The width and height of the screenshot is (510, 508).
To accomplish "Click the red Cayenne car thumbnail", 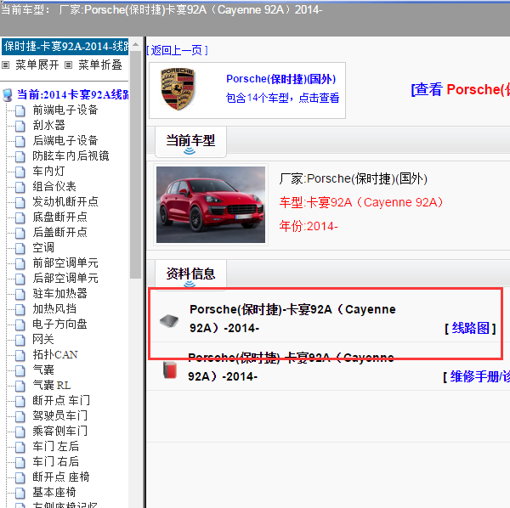I will click(x=211, y=205).
